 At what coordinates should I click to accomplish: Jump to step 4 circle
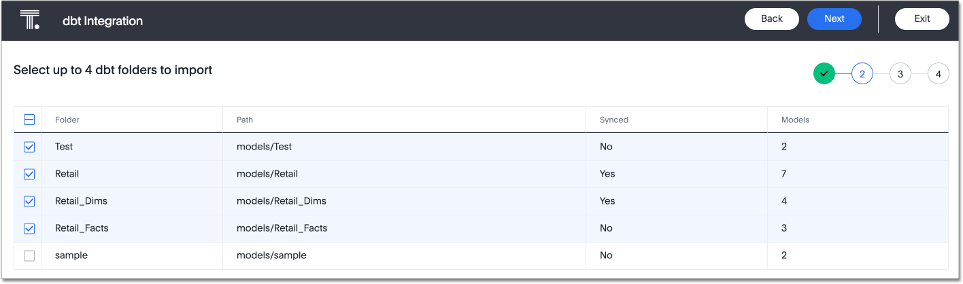(x=938, y=73)
